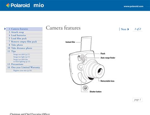150x115 pixels.
Task: Click the Next arrow icon
Action: [x=128, y=29]
